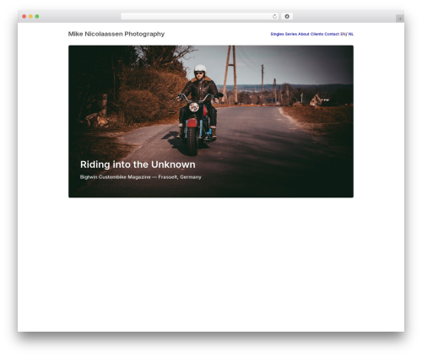Visit the Clients page

(316, 34)
